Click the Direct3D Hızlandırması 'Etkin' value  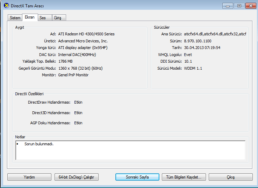tap(78, 113)
